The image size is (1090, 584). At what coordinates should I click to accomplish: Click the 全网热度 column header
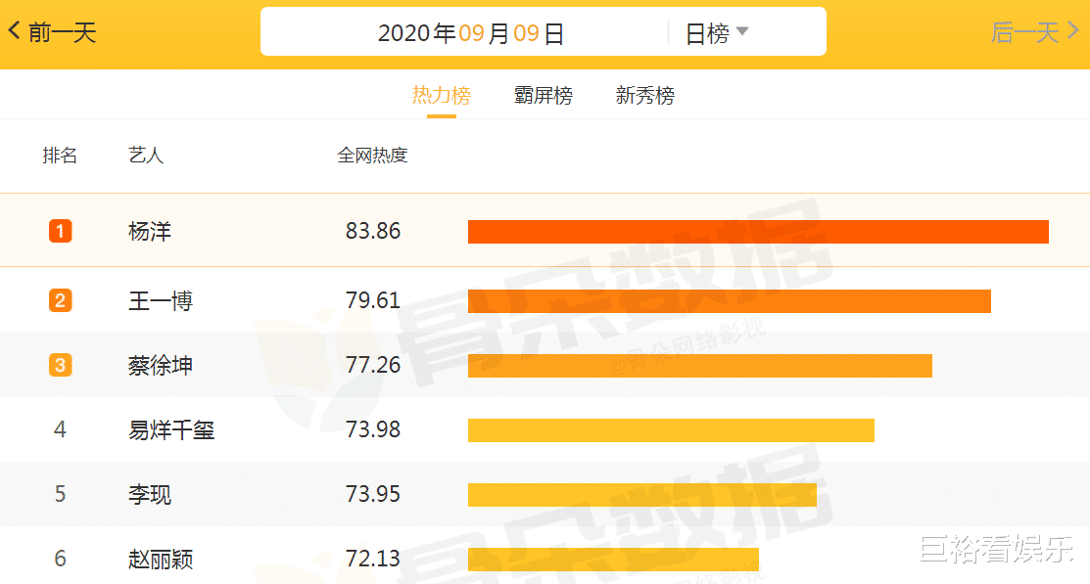[373, 155]
